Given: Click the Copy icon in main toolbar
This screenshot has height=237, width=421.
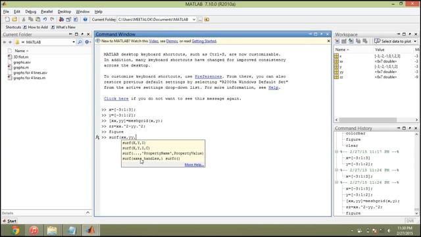Looking at the screenshot, I should [31, 19].
